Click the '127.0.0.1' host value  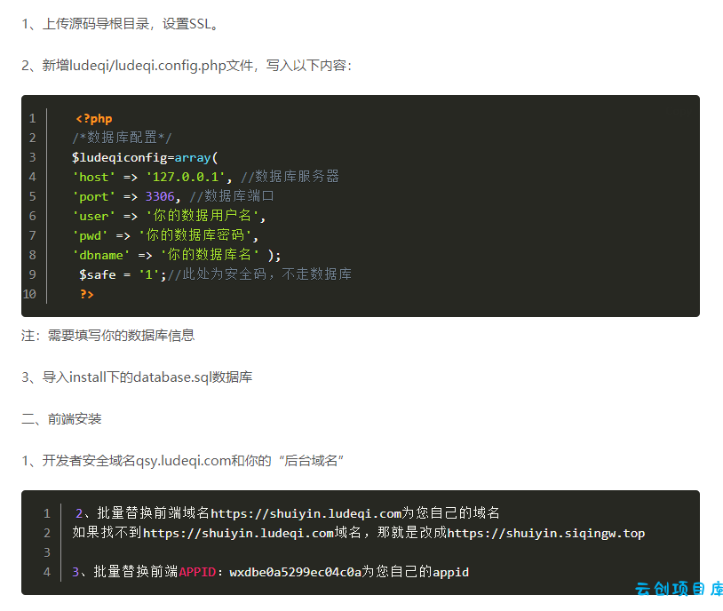(x=186, y=177)
